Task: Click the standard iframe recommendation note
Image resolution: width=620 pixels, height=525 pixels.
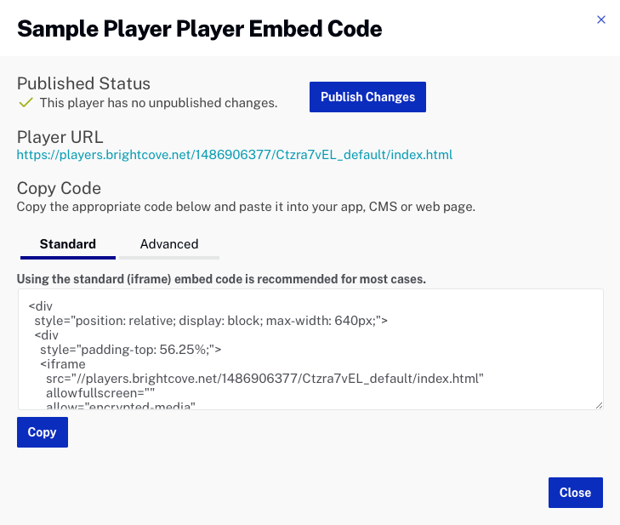Action: [x=221, y=279]
